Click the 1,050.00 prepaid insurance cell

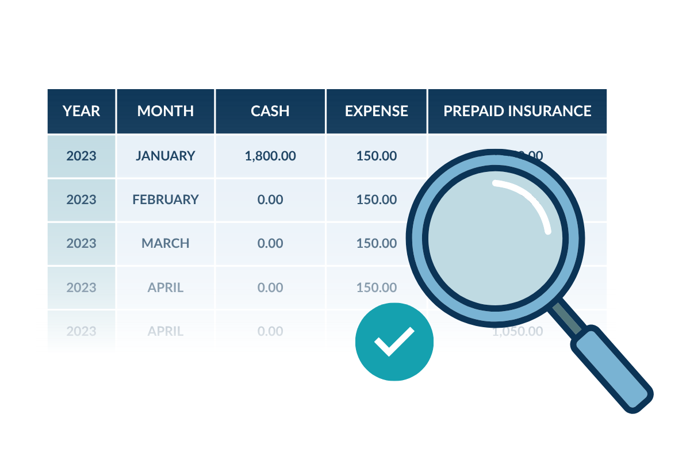point(517,331)
